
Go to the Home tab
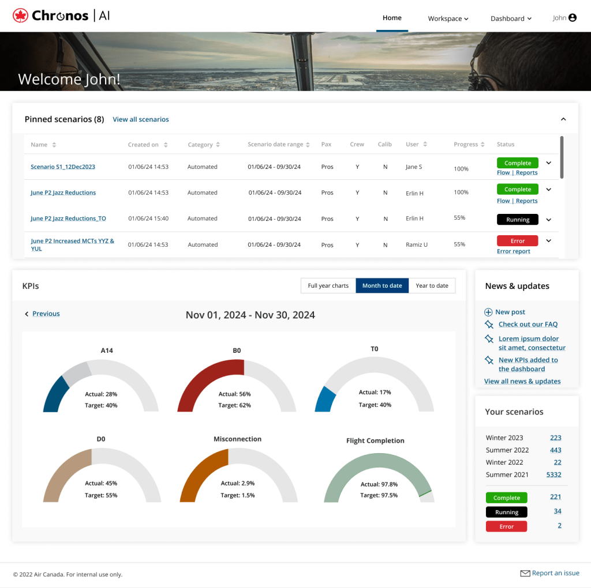pos(392,18)
